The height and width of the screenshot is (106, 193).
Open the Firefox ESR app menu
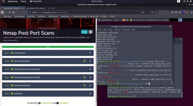tap(35, 1)
